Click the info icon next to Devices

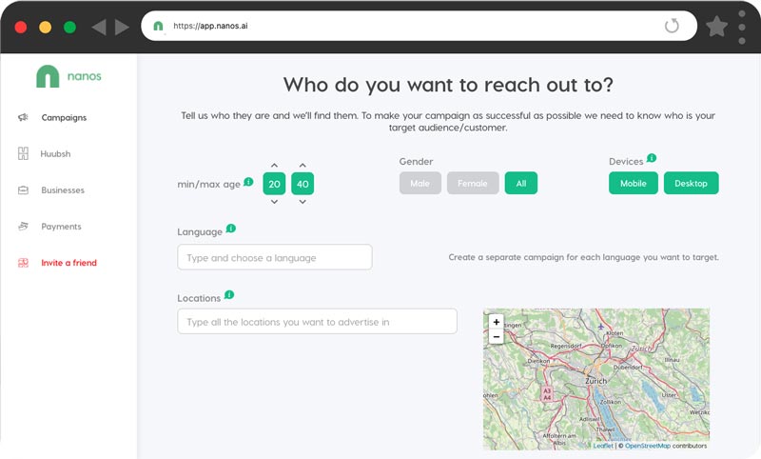click(652, 158)
